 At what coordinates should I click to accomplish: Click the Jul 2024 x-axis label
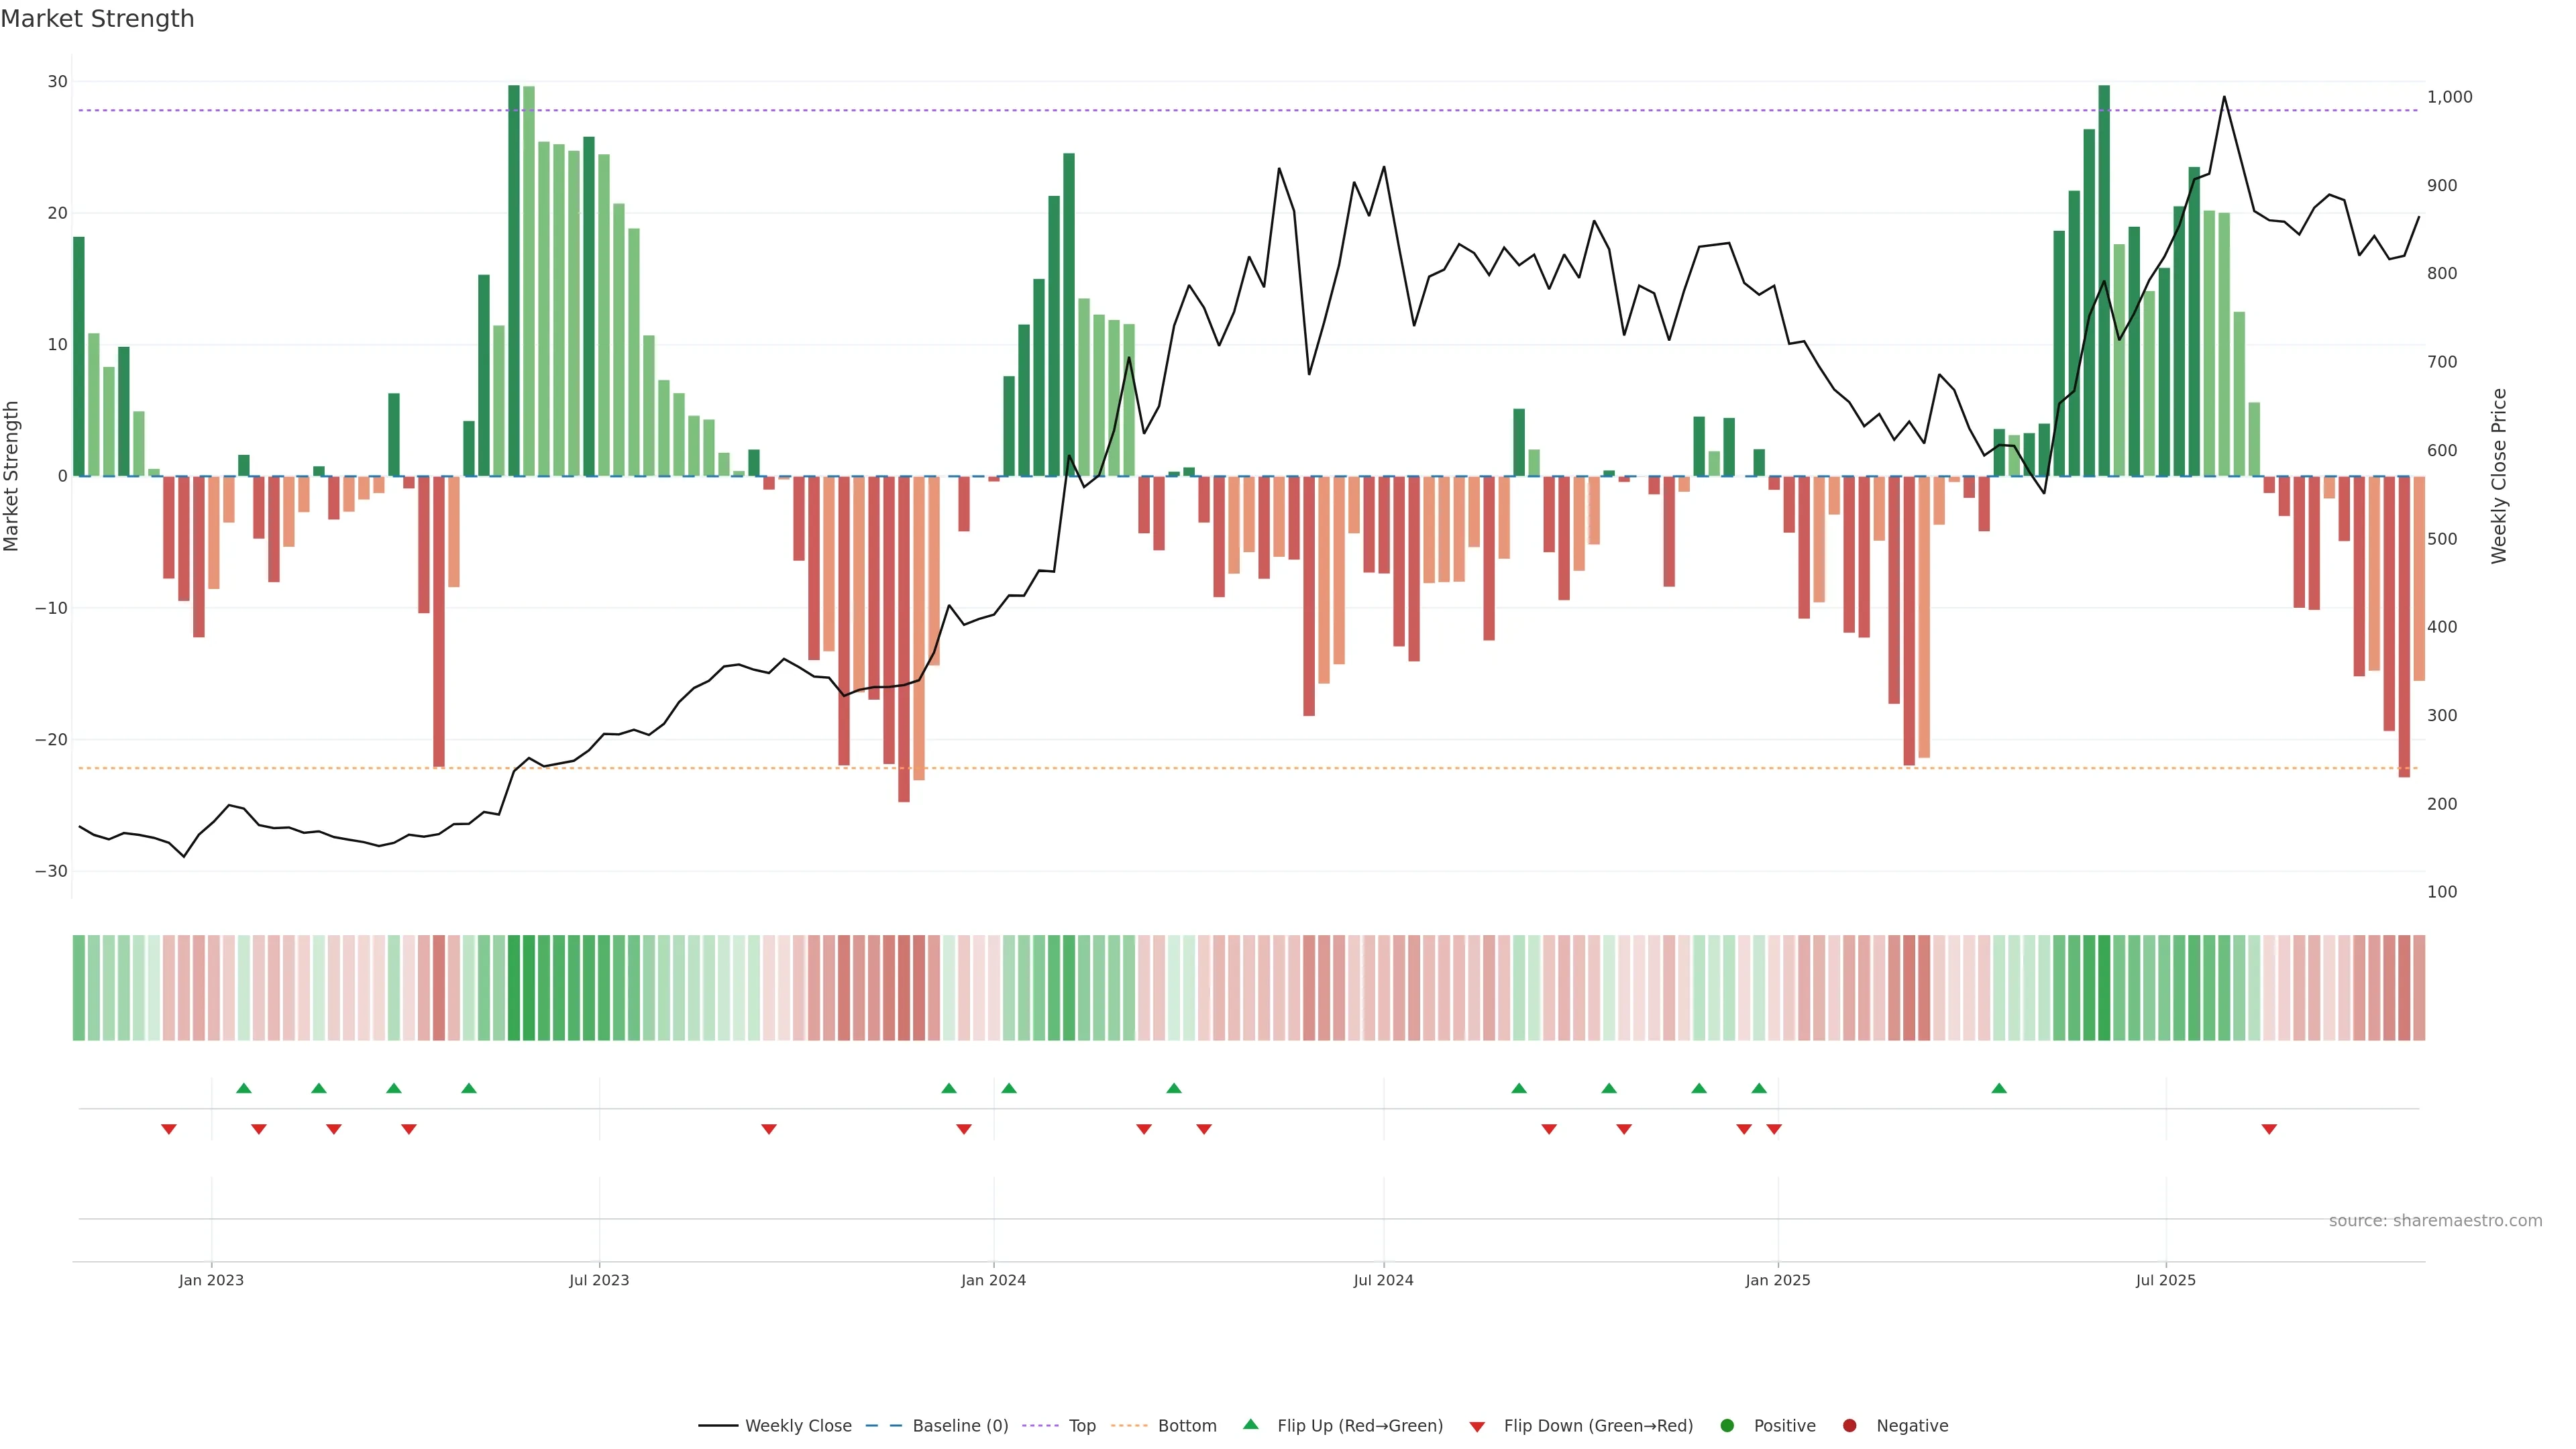[1383, 1280]
